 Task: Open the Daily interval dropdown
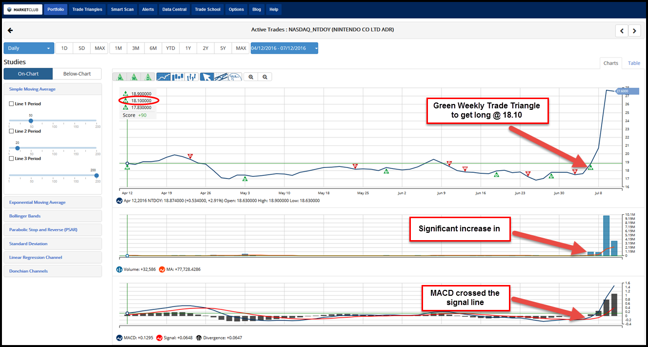tap(29, 48)
